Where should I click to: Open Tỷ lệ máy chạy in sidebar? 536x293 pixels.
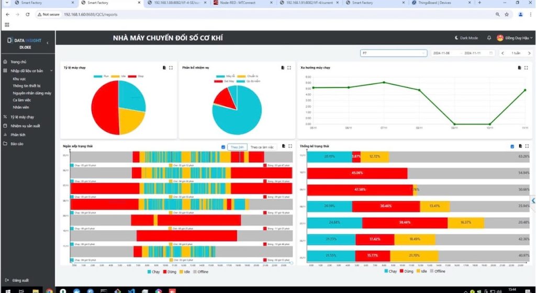22,117
